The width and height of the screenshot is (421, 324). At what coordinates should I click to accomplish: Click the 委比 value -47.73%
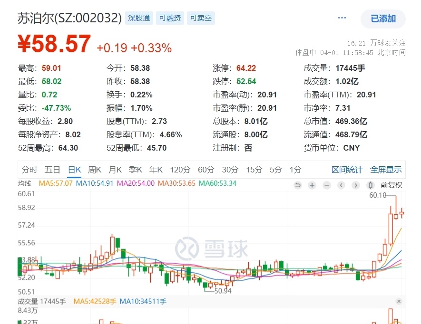coord(57,108)
